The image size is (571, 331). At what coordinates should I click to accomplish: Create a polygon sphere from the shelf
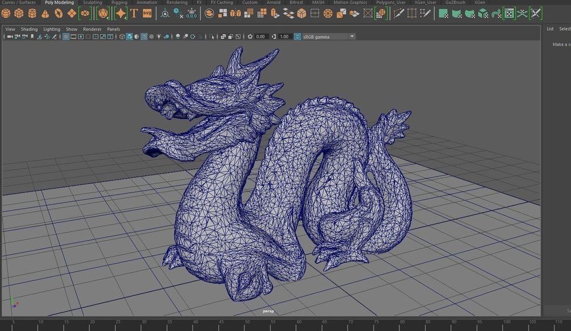6,14
